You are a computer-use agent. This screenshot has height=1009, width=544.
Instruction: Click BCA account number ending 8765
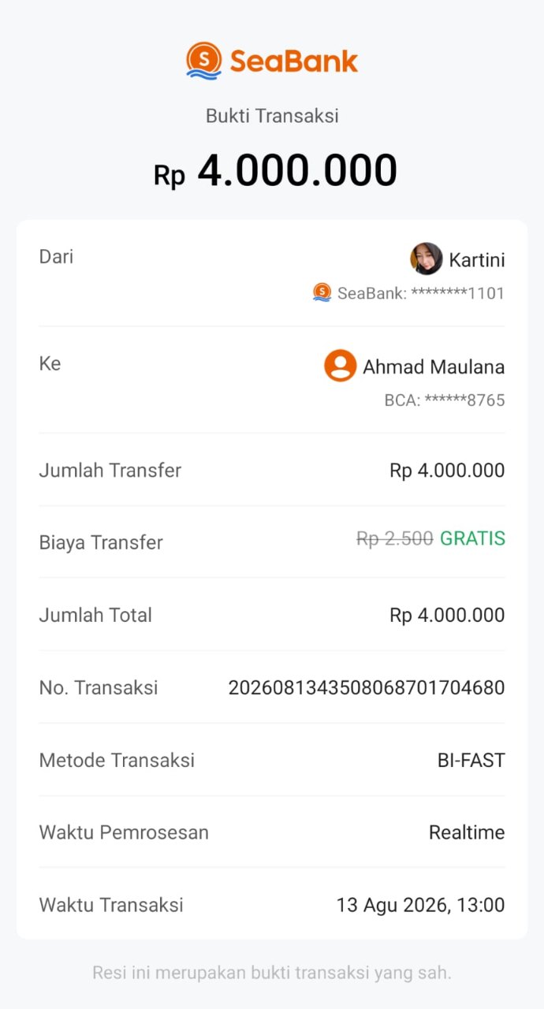[445, 400]
